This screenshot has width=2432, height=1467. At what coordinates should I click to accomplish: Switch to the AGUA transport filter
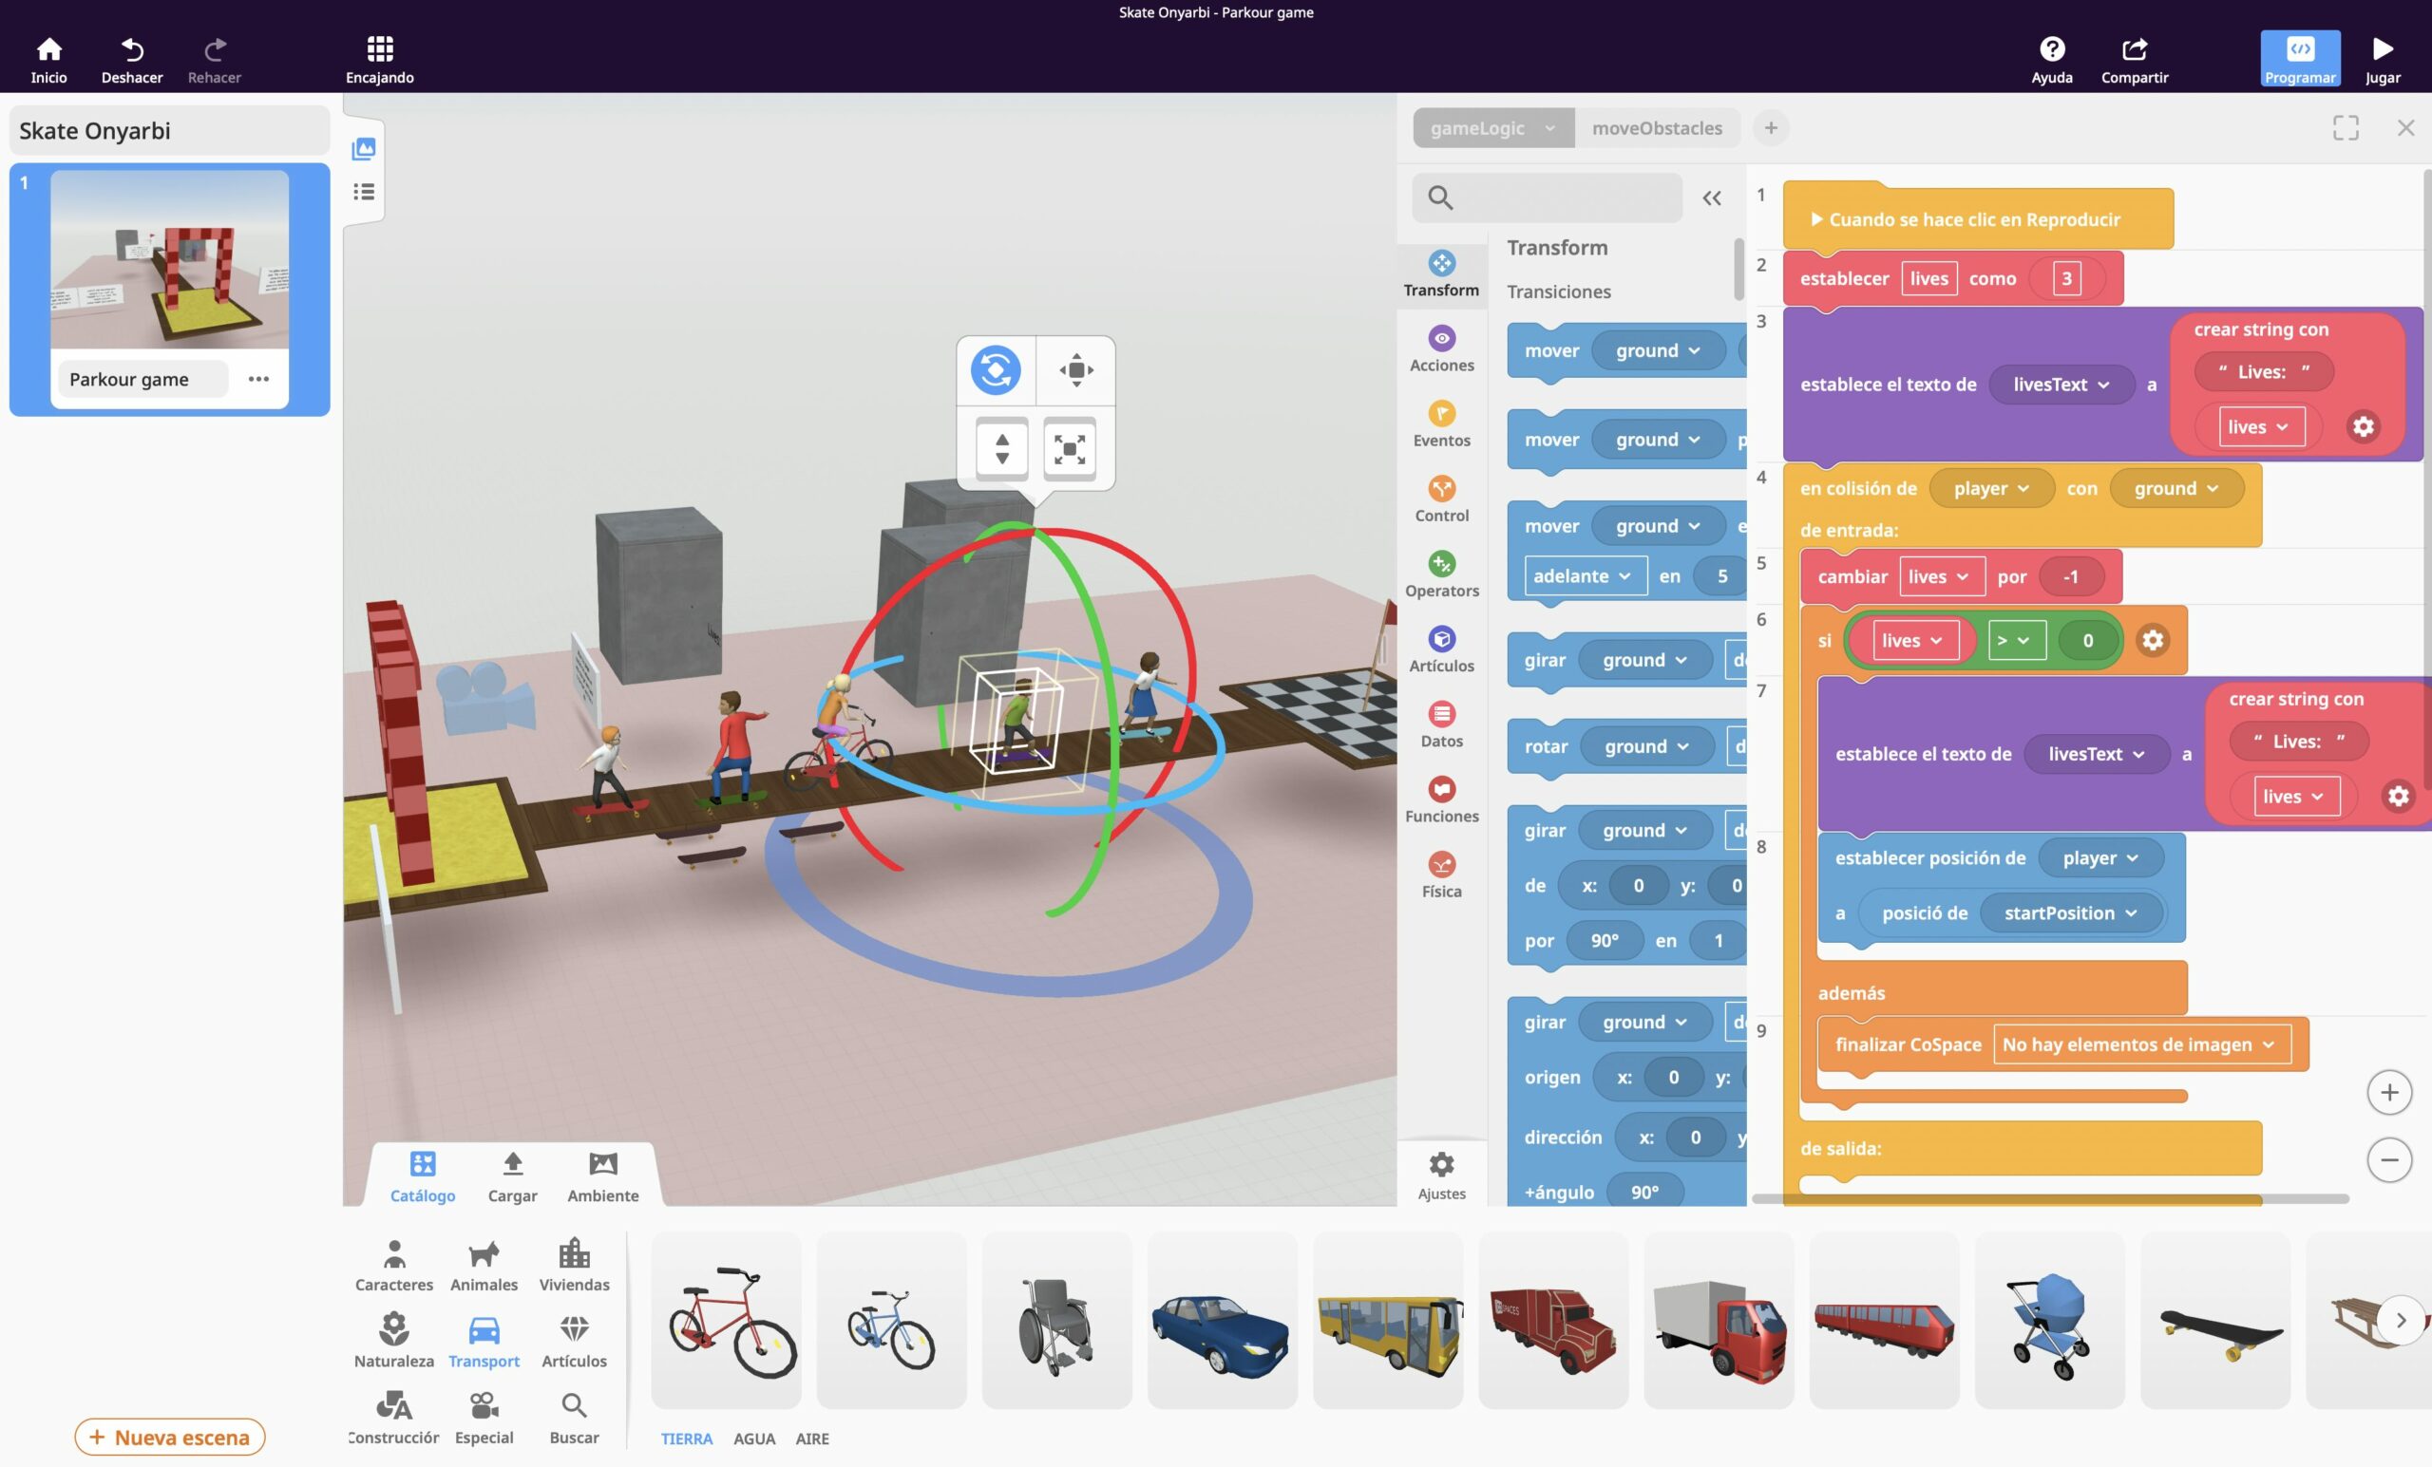pyautogui.click(x=754, y=1439)
